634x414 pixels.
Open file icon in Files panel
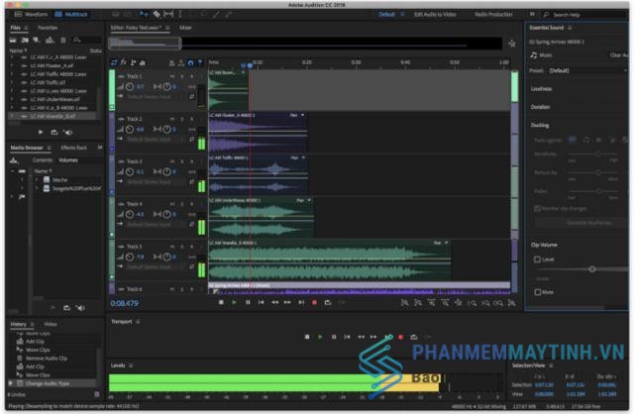(13, 40)
